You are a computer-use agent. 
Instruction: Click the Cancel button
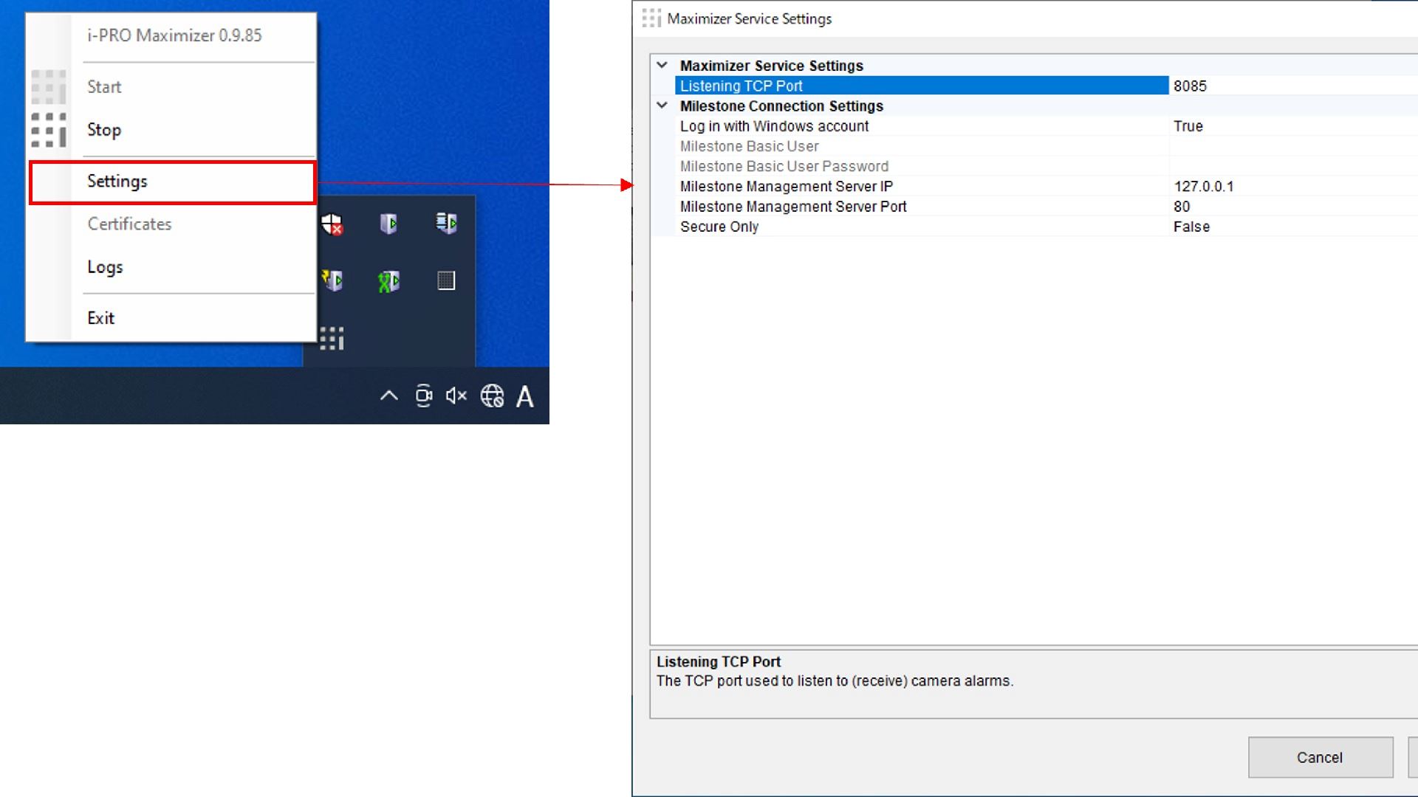(1321, 757)
